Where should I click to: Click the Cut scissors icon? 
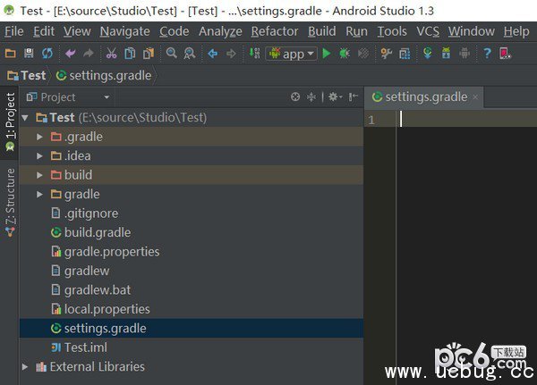(111, 54)
